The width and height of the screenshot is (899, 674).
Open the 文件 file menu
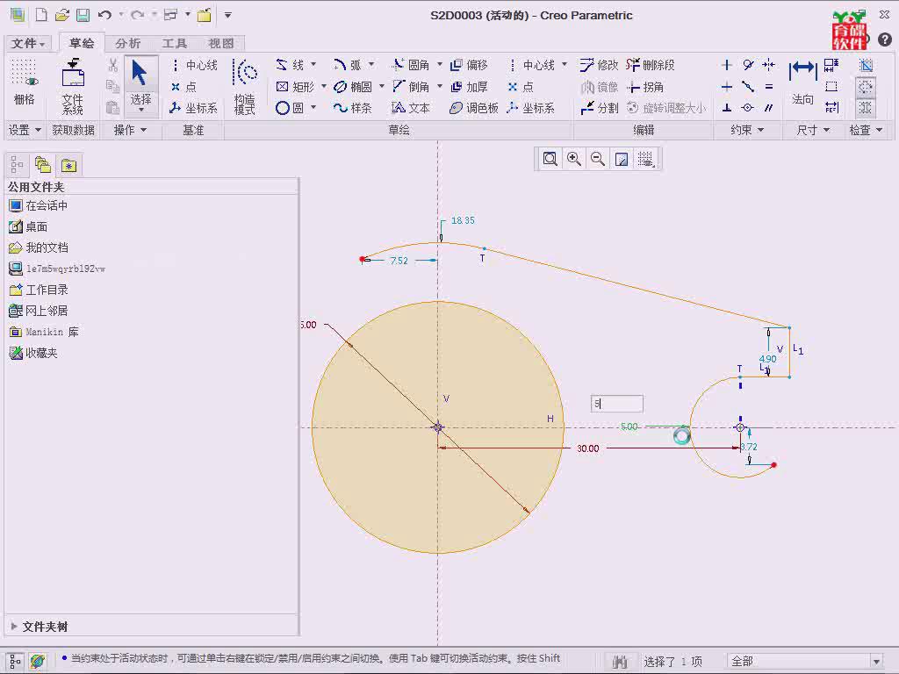tap(27, 43)
